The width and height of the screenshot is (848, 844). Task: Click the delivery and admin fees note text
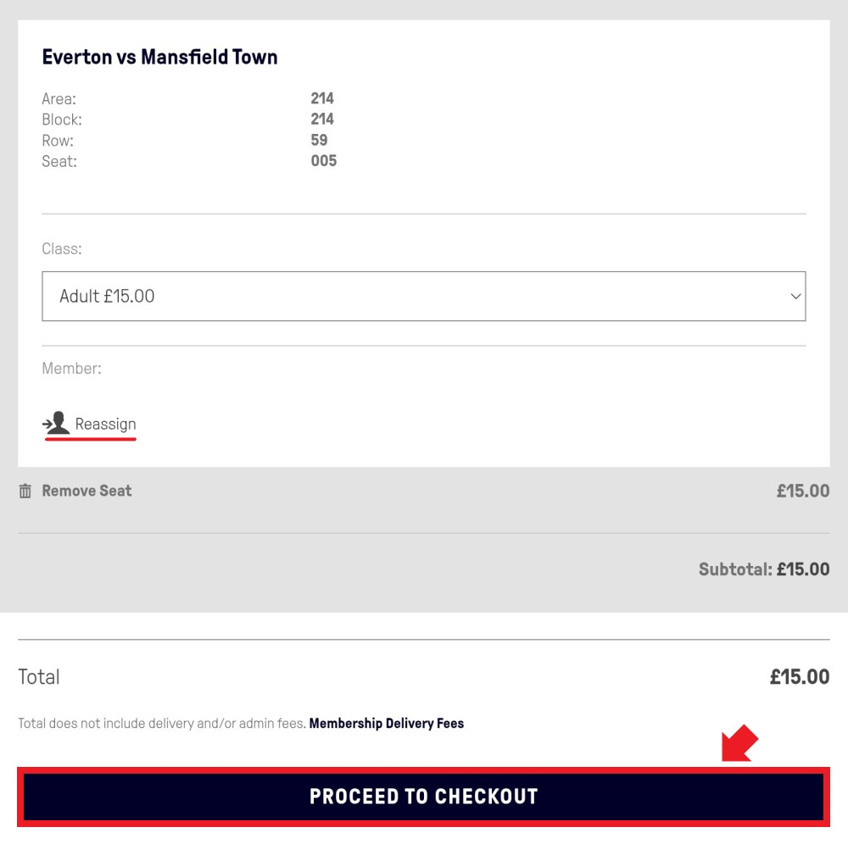[162, 723]
